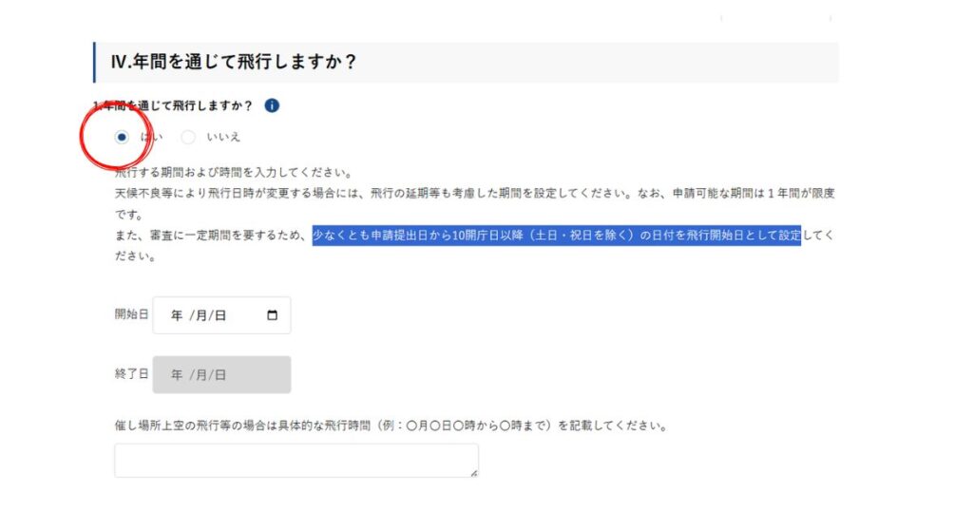The height and width of the screenshot is (511, 973).
Task: Click the 月 segment of the 開始日 date
Action: coord(200,315)
